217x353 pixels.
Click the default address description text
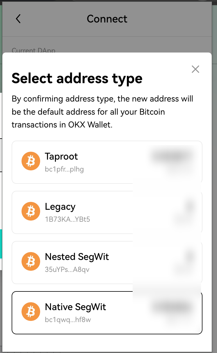[102, 112]
